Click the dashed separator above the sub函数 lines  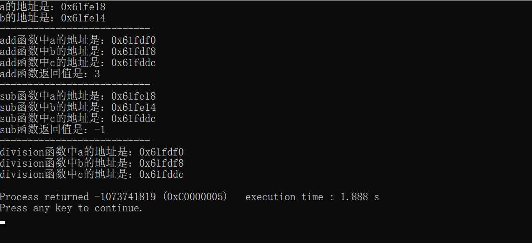(75, 85)
